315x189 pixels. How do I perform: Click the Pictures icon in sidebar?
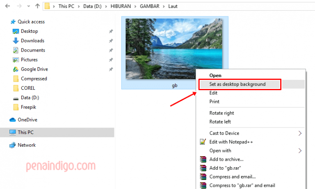(16, 60)
